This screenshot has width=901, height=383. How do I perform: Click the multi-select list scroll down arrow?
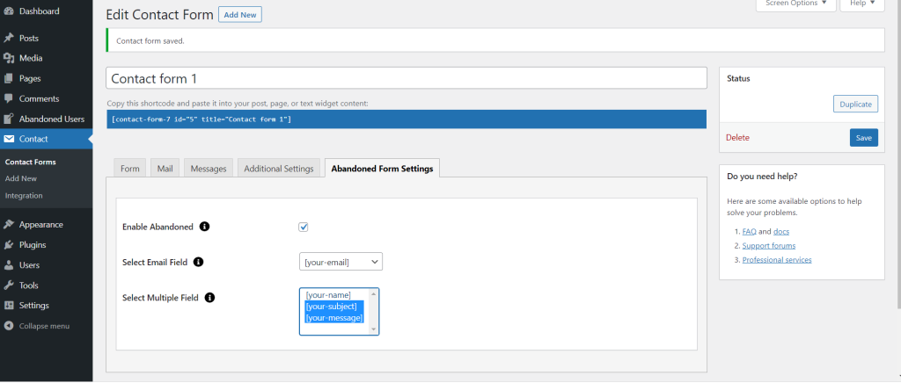click(x=373, y=329)
